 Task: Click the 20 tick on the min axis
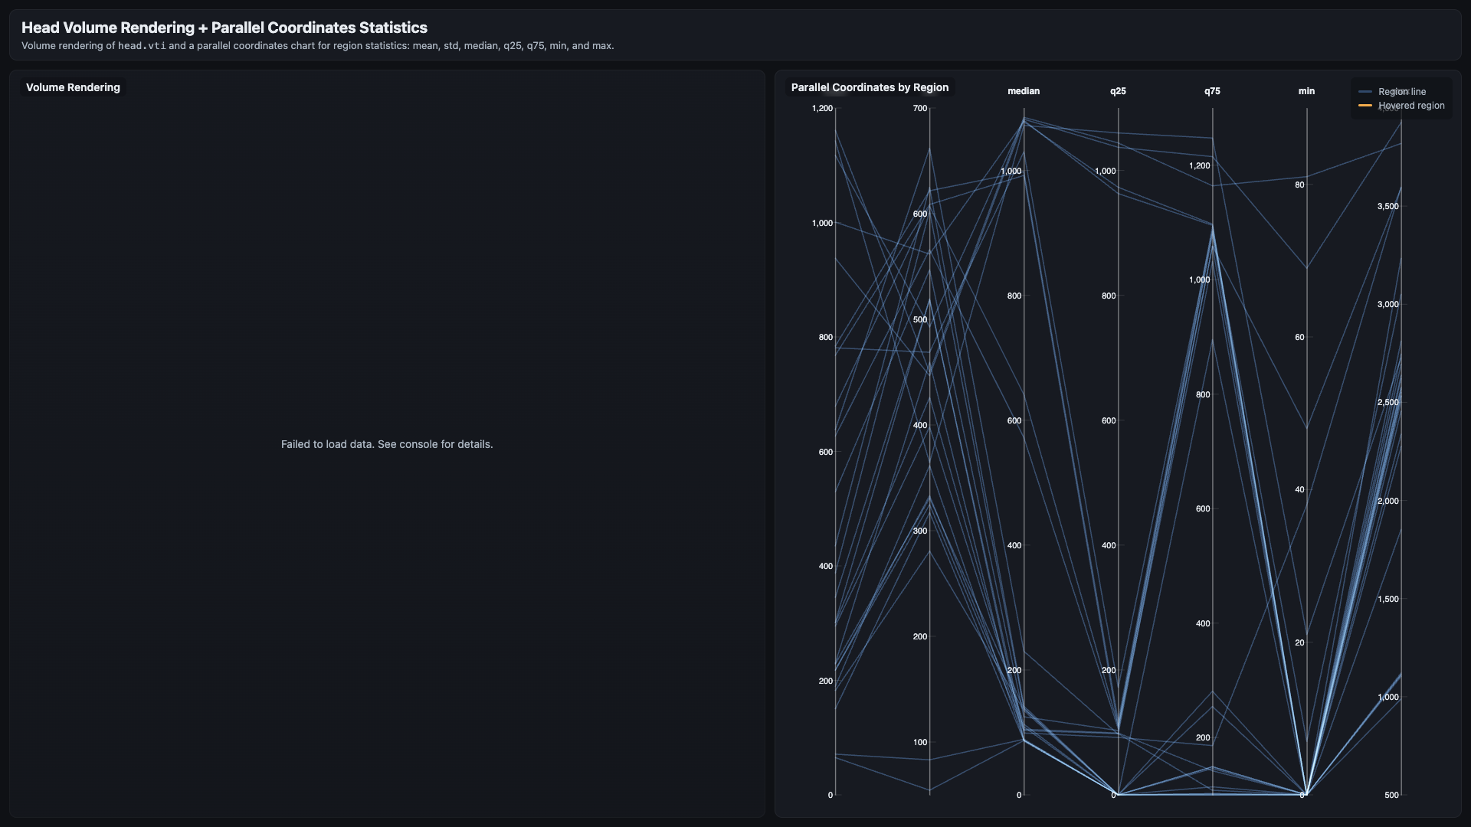(1299, 642)
